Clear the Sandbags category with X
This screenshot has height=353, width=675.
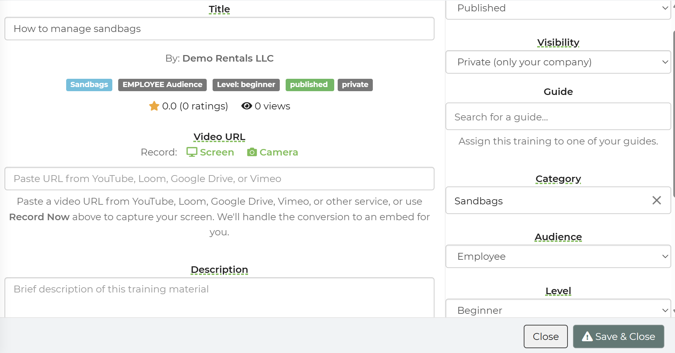(x=656, y=200)
